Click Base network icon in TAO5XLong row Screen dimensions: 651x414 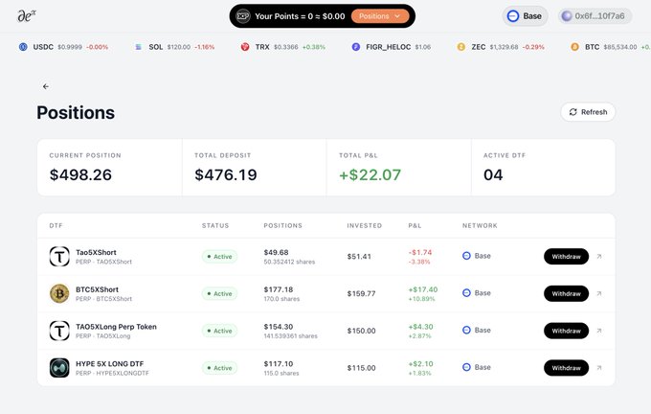coord(466,330)
